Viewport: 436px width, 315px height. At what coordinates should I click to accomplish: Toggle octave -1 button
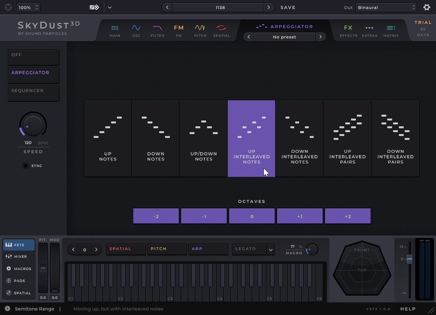[204, 216]
